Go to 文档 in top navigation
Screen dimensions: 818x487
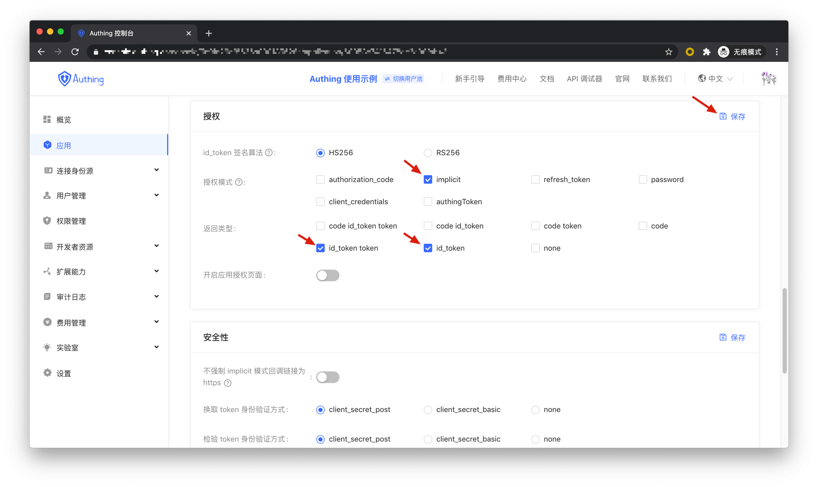click(547, 78)
